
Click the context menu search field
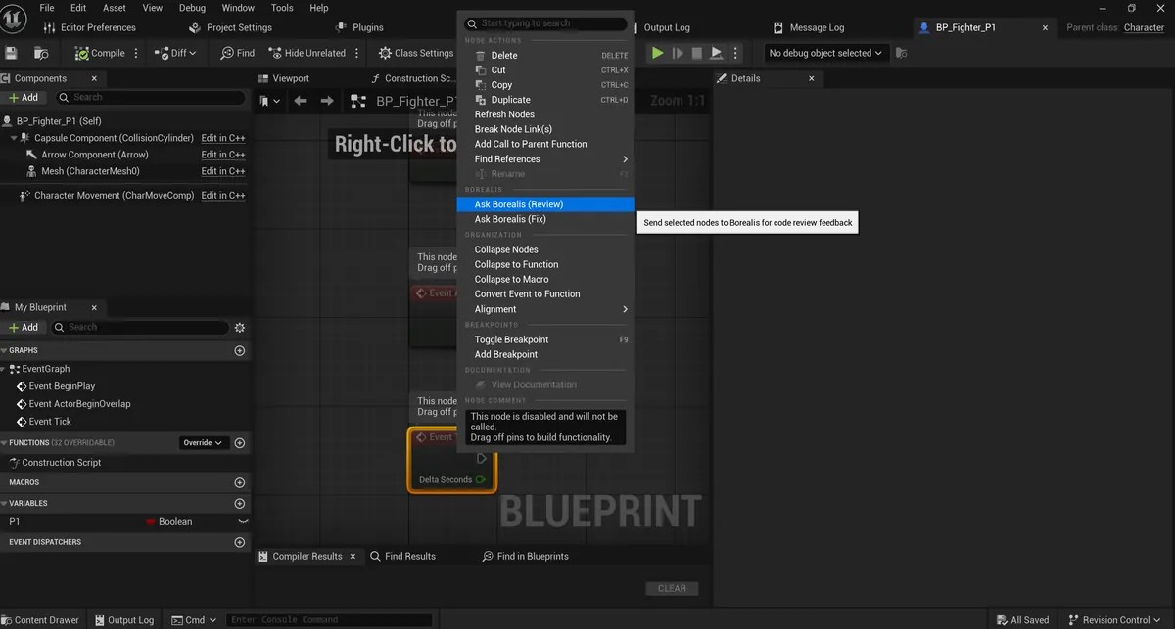pyautogui.click(x=545, y=23)
